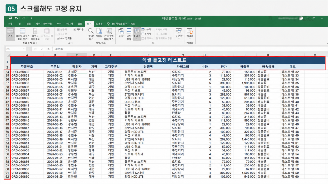Switch to the 도움말 tab
The image size is (328, 184).
(x=99, y=24)
